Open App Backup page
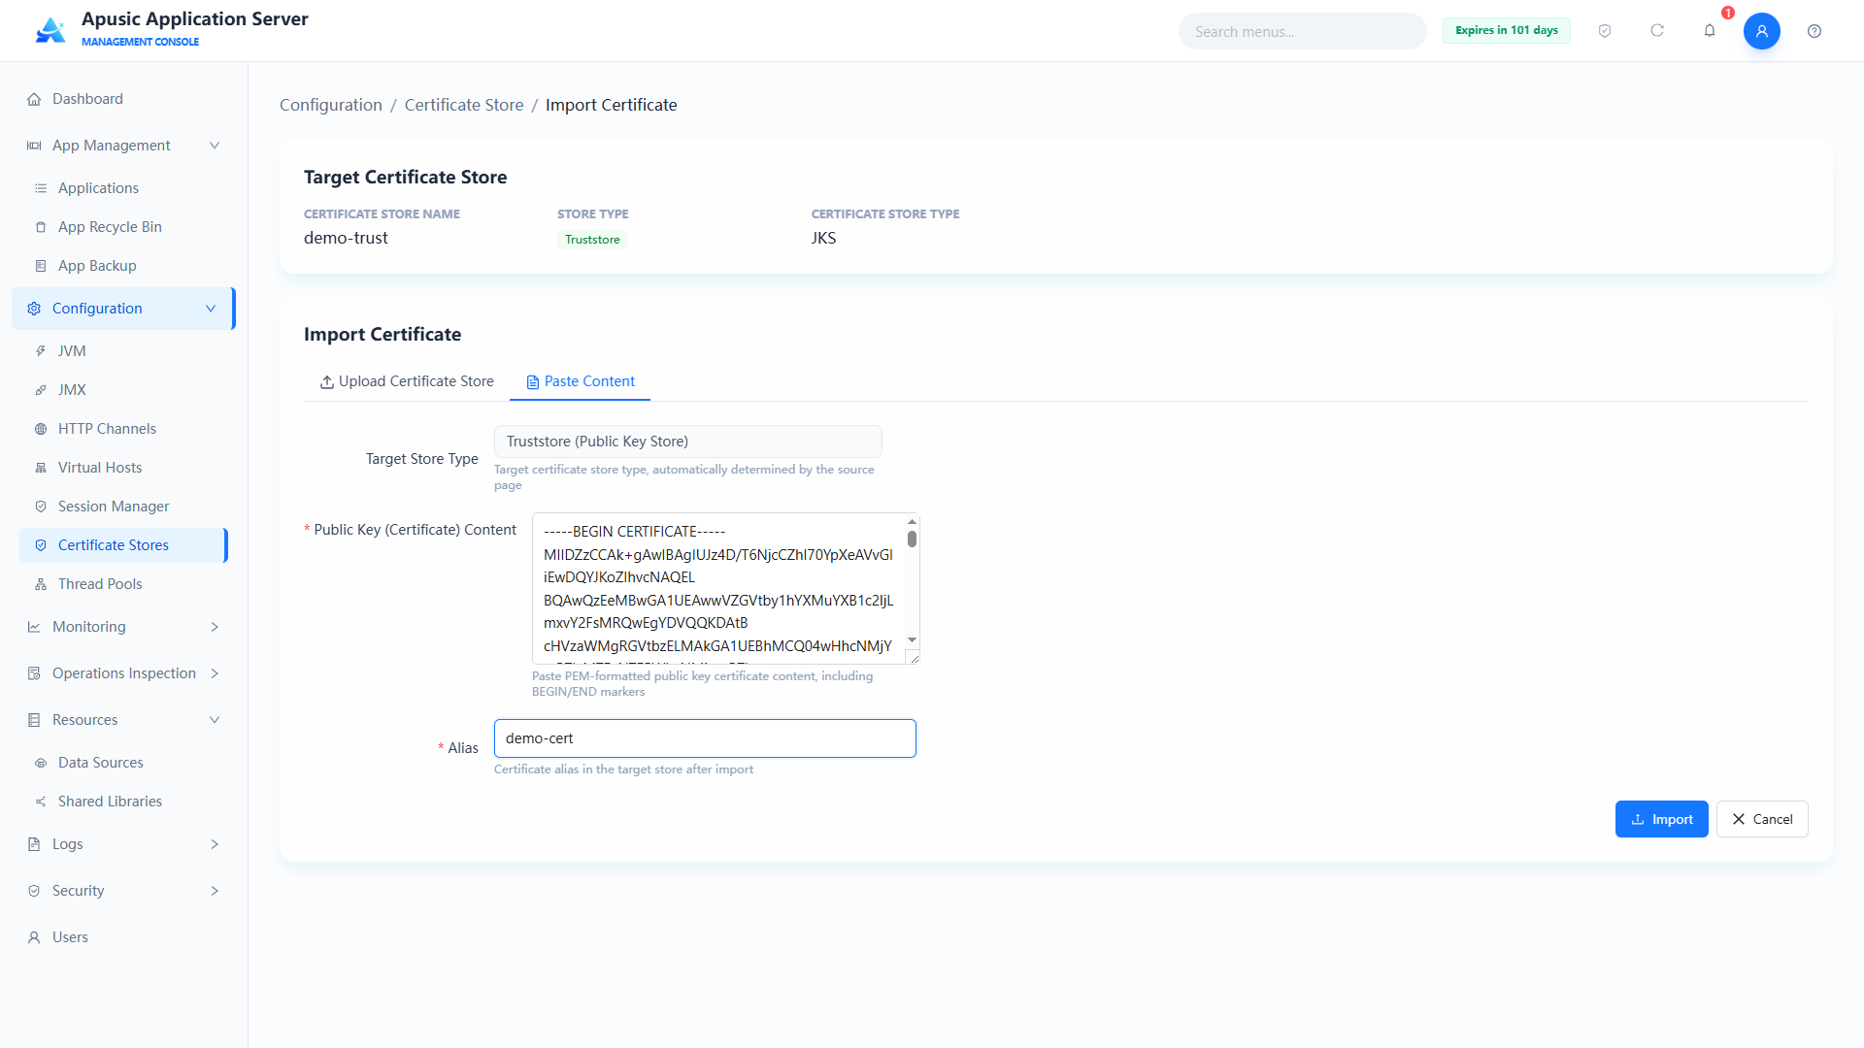 tap(124, 266)
